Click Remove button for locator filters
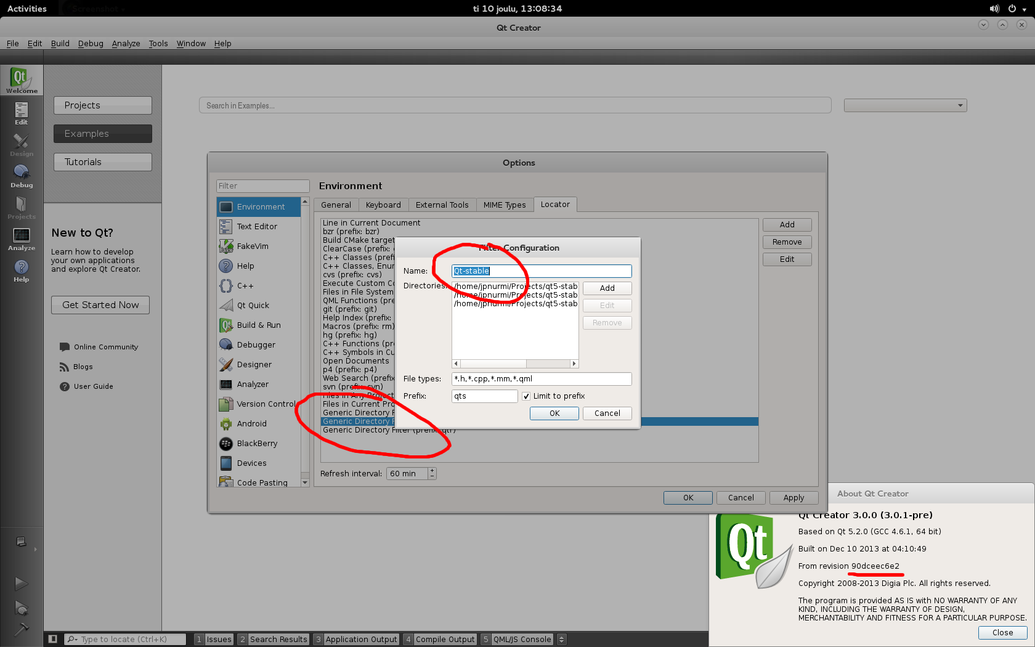Image resolution: width=1035 pixels, height=647 pixels. coord(787,242)
